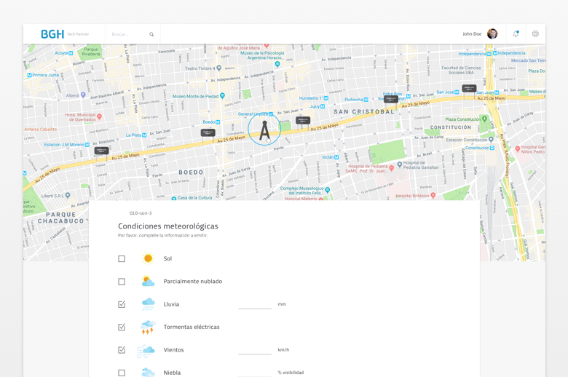Screen dimensions: 568x377
Task: Click the Lluvia mm input field
Action: click(x=255, y=304)
